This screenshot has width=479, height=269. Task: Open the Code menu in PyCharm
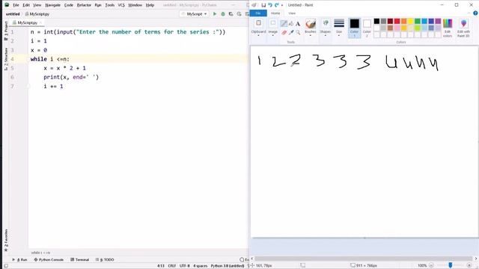coord(69,5)
